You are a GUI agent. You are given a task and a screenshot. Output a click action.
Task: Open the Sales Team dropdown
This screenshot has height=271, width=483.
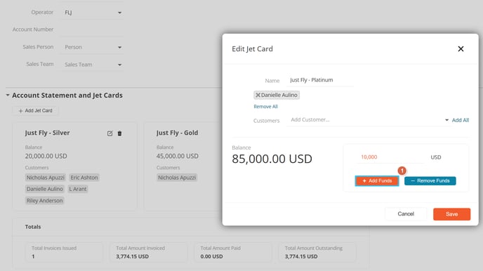pyautogui.click(x=93, y=65)
